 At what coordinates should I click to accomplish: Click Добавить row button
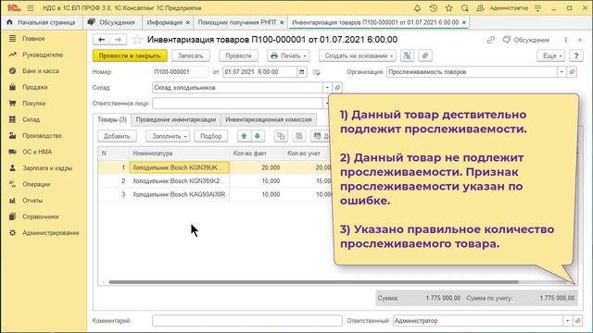pyautogui.click(x=117, y=136)
